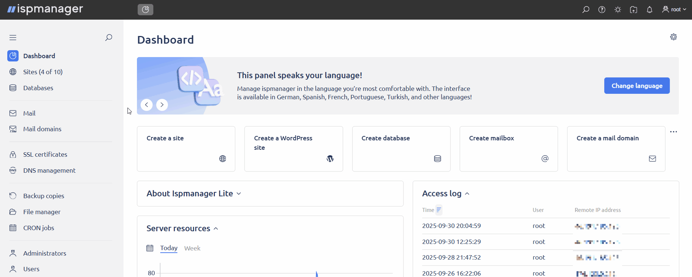
Task: Show next banner slide arrow
Action: [162, 105]
